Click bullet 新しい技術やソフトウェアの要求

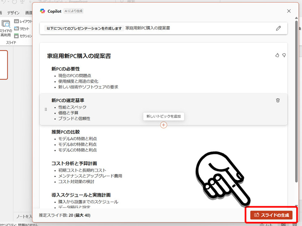point(88,87)
